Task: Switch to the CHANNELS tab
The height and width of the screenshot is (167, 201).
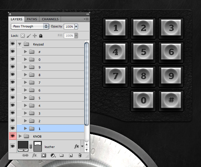Action: [50, 19]
